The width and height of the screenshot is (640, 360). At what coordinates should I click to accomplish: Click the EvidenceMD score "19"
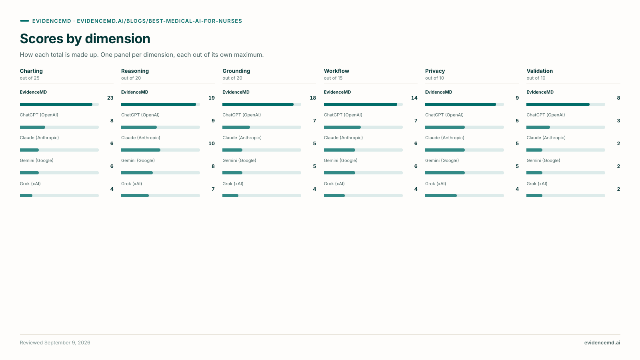212,98
